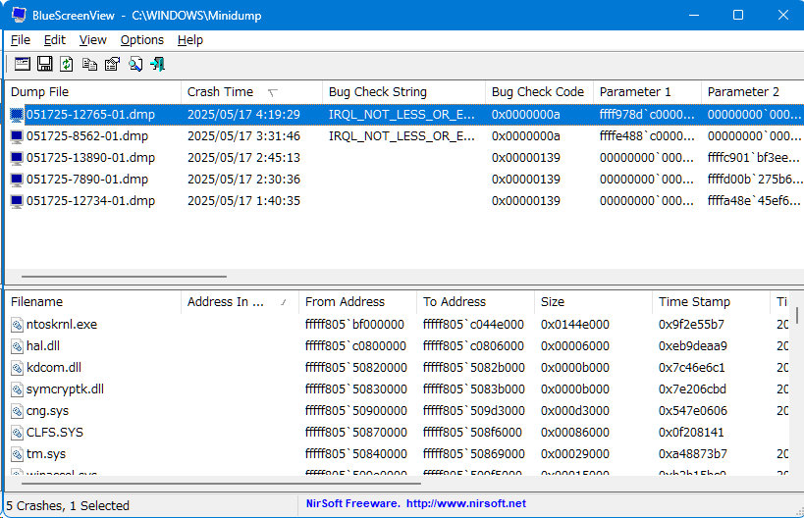Sort by the To Address column header
This screenshot has width=804, height=518.
[x=475, y=302]
